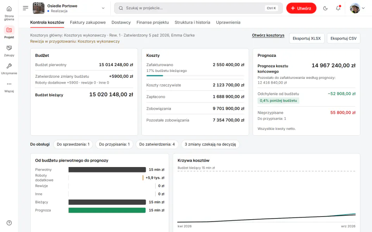Select the Do przypisania: 1 chip
Screen dimensions: 372x232
point(114,144)
